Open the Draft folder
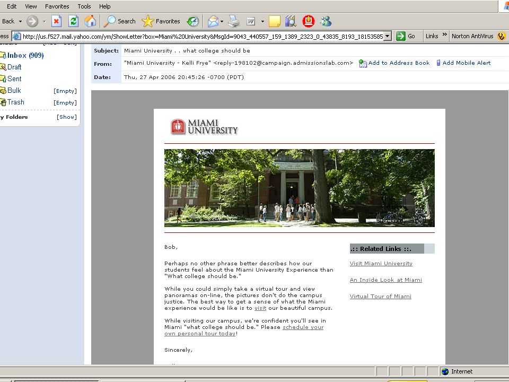 (14, 67)
